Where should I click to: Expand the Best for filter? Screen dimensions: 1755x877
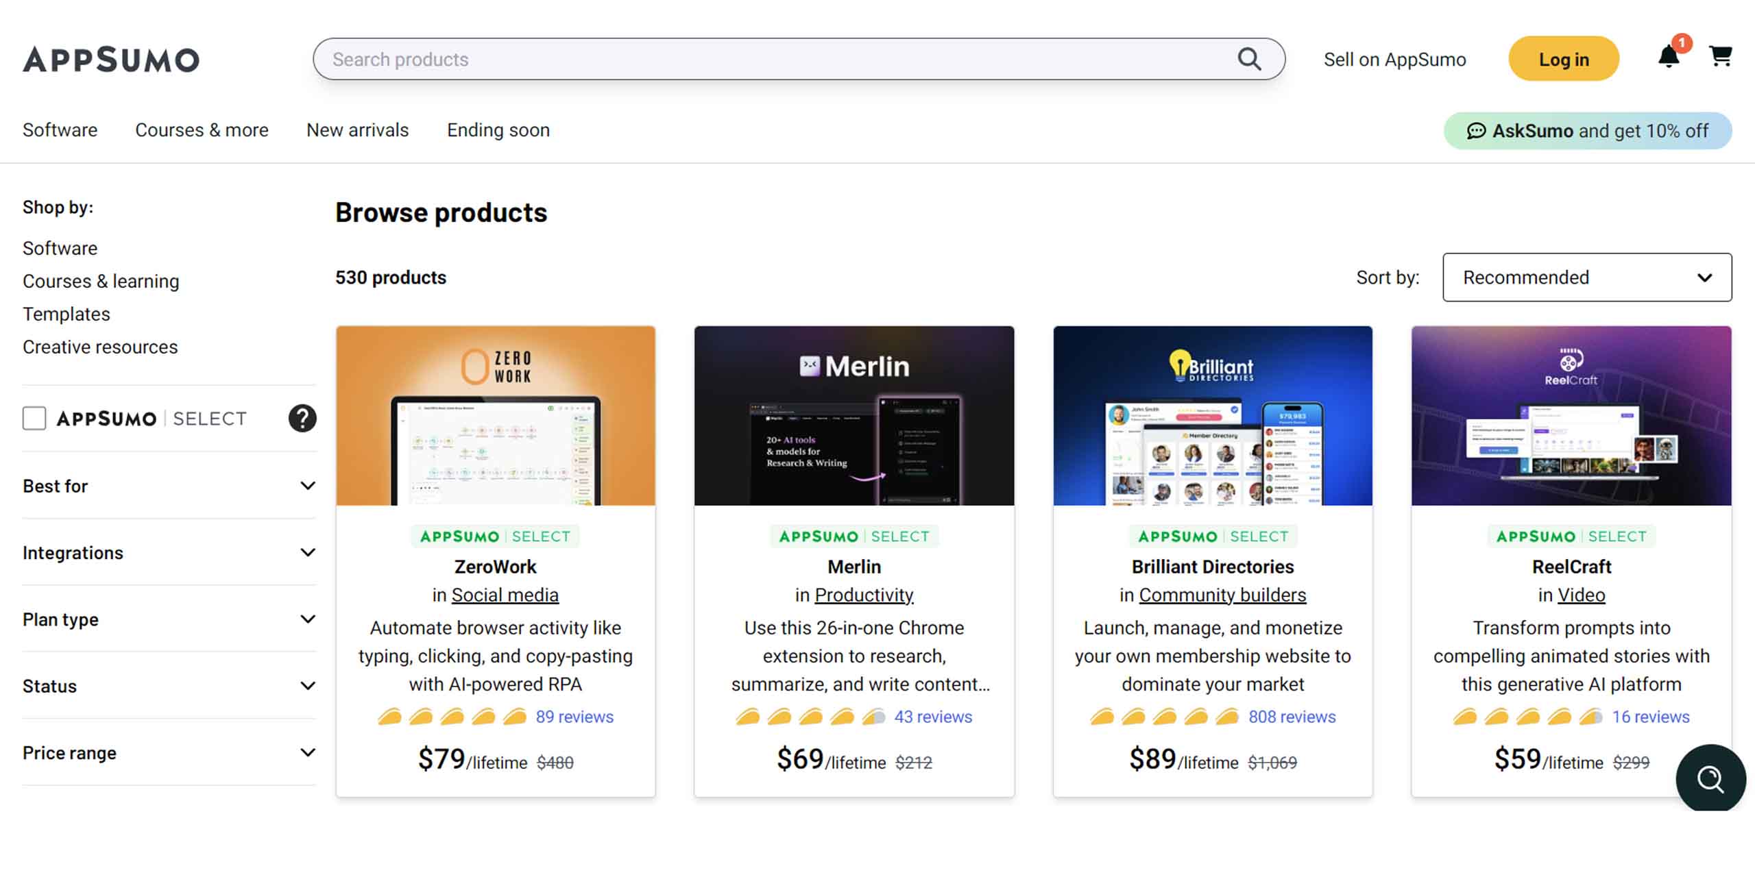[x=169, y=486]
